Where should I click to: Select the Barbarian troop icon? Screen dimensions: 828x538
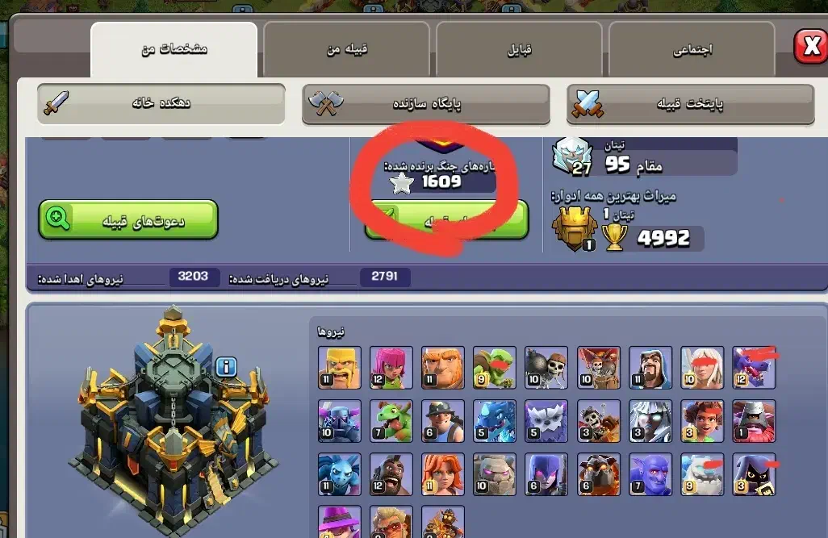pos(340,368)
